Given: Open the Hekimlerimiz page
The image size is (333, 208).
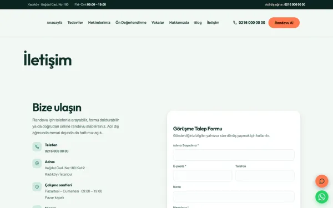Looking at the screenshot, I should (99, 23).
